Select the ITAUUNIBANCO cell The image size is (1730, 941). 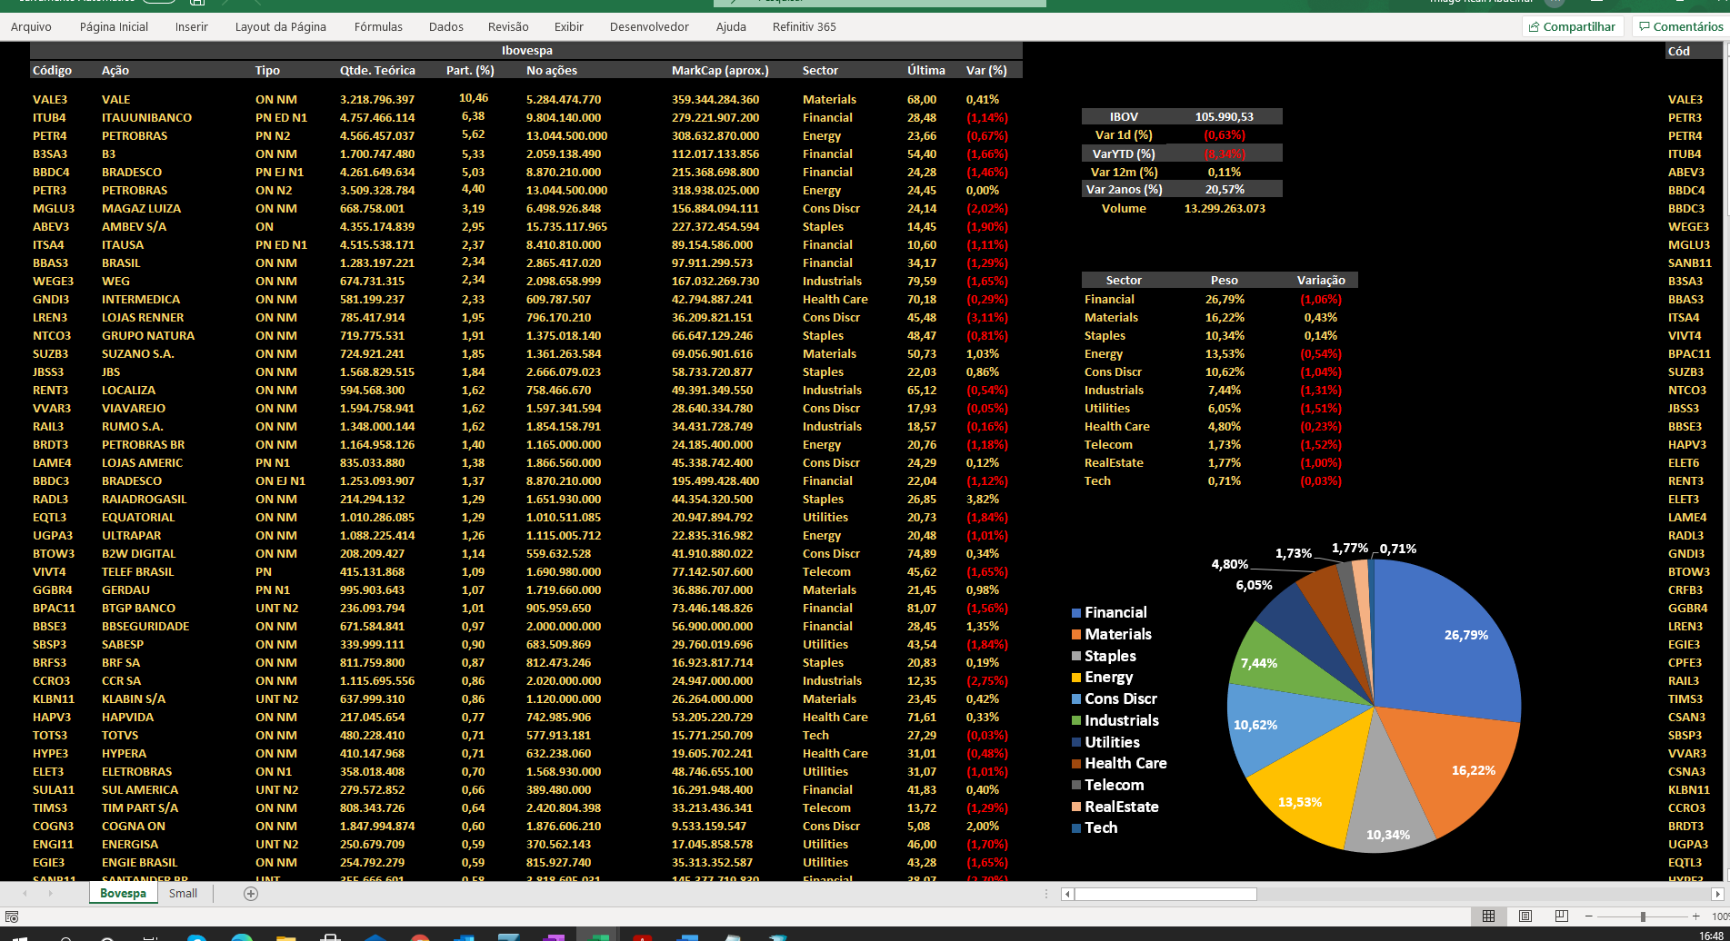[x=146, y=117]
